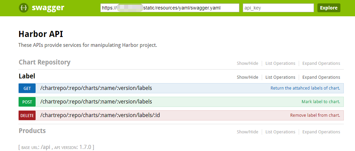
Task: Click Show/Hide for Chart Repository
Action: (248, 63)
